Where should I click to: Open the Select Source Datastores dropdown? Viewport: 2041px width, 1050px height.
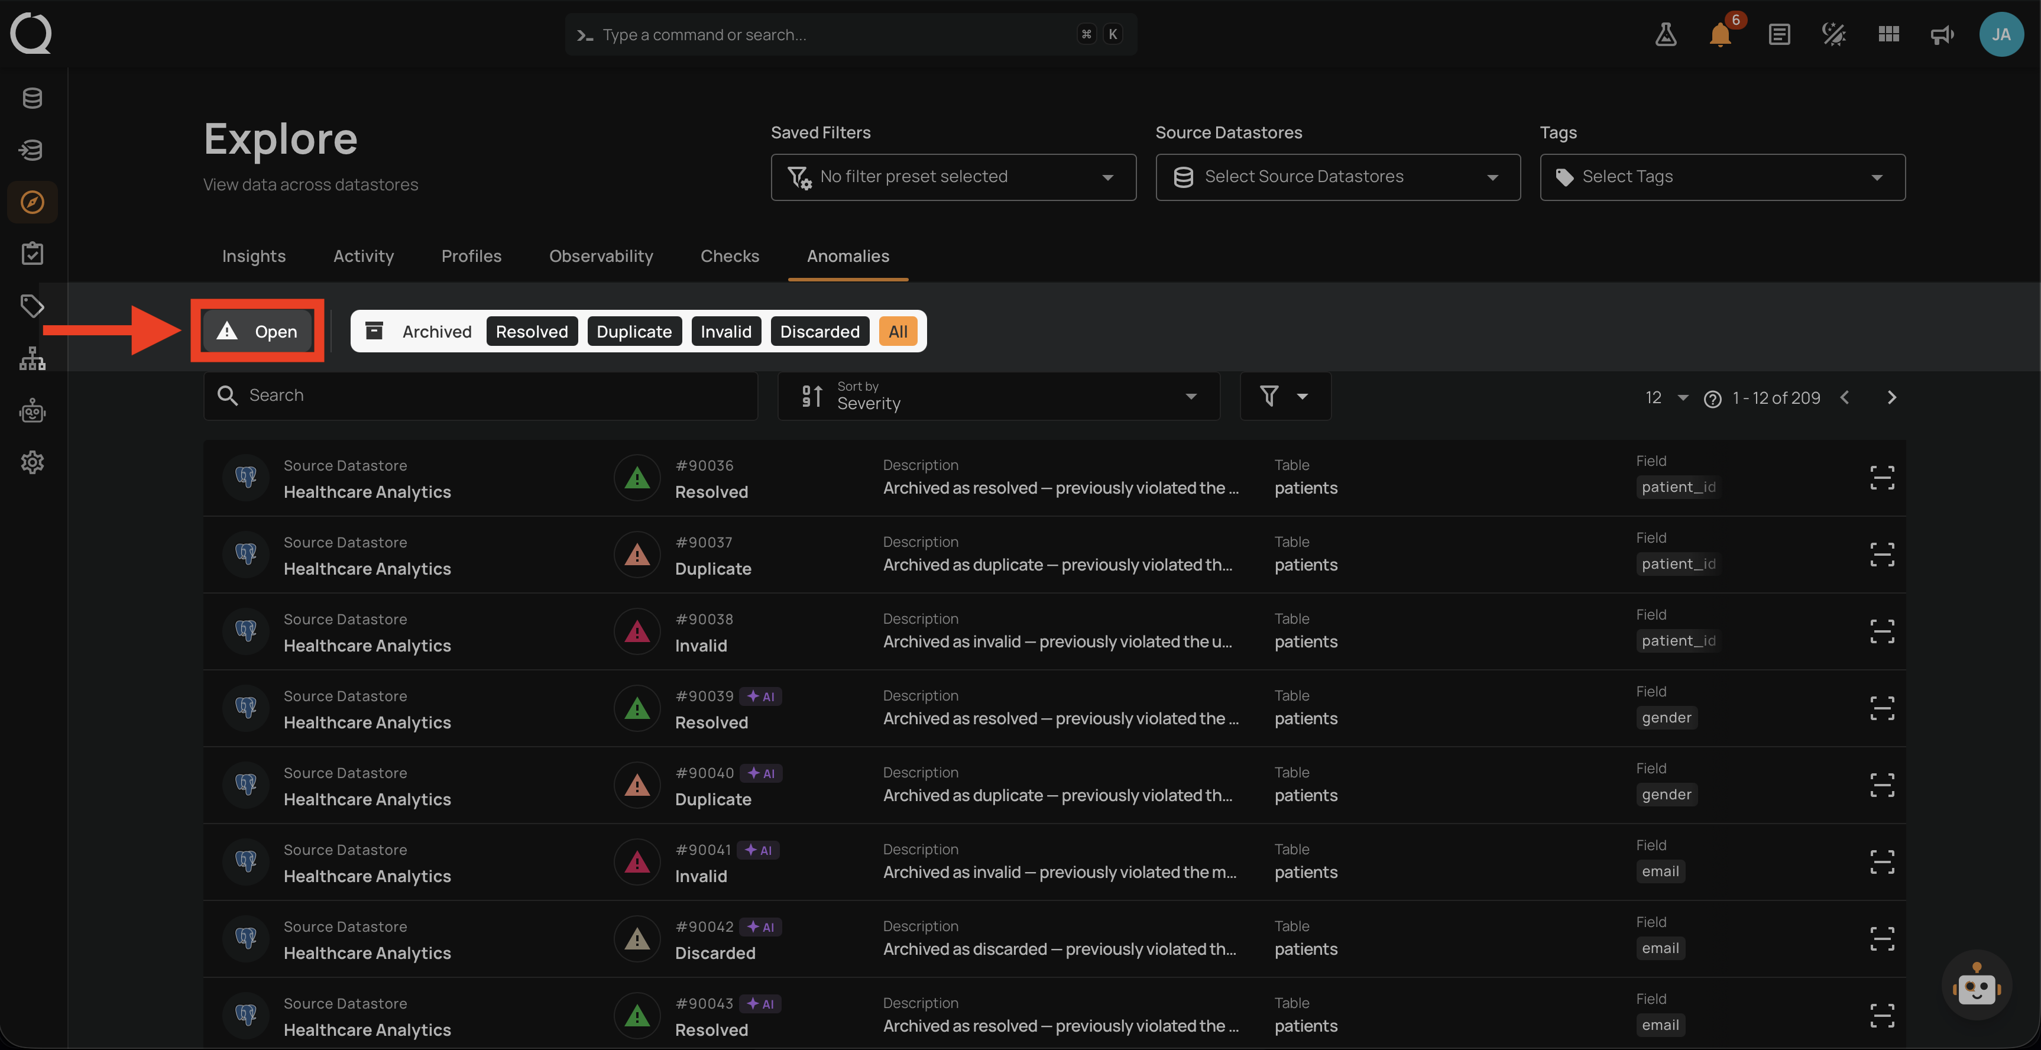[1337, 177]
